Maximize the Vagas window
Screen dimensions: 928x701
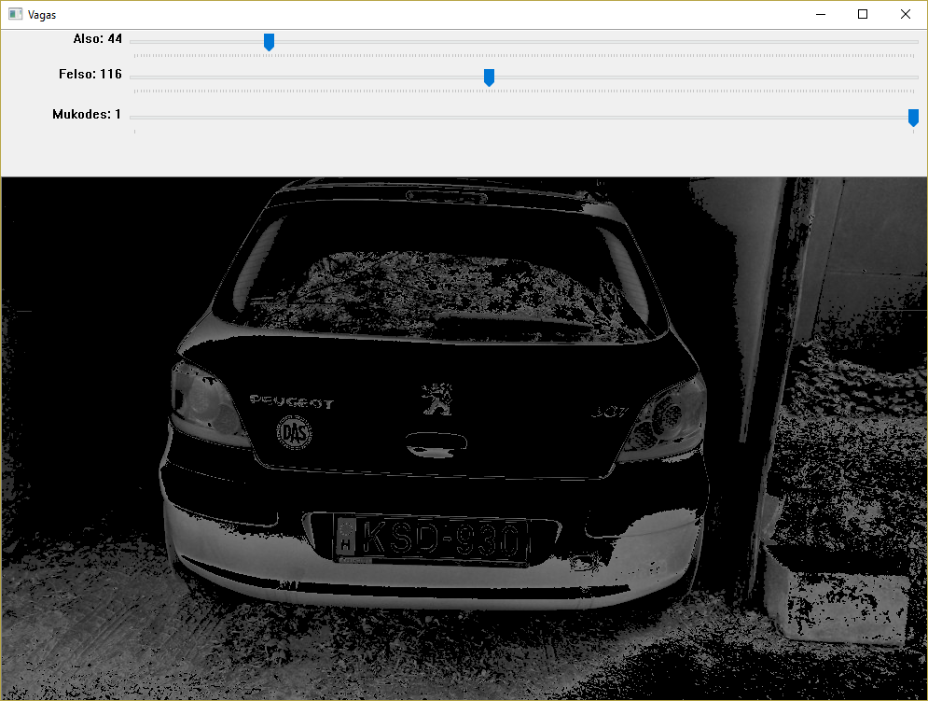[x=863, y=14]
